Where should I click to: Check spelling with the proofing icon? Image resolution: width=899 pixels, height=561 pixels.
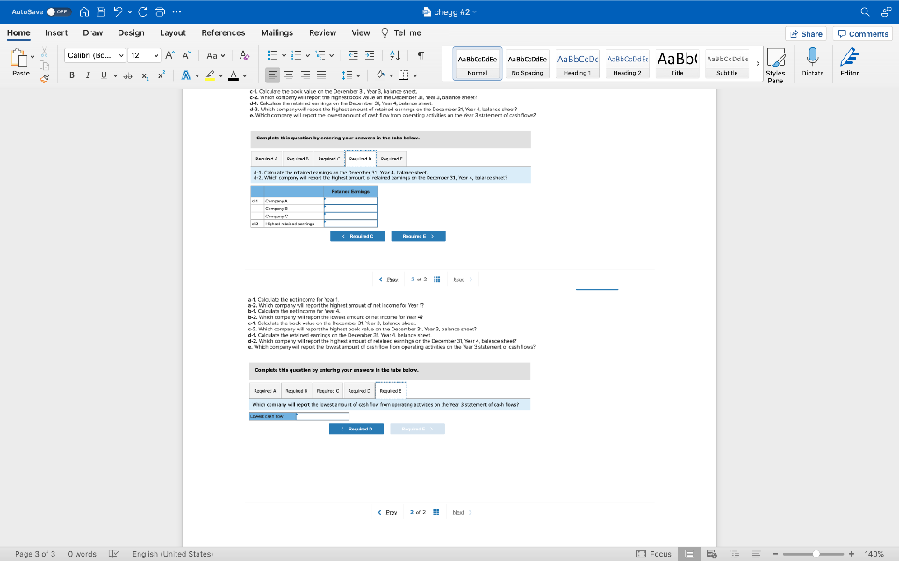coord(113,554)
